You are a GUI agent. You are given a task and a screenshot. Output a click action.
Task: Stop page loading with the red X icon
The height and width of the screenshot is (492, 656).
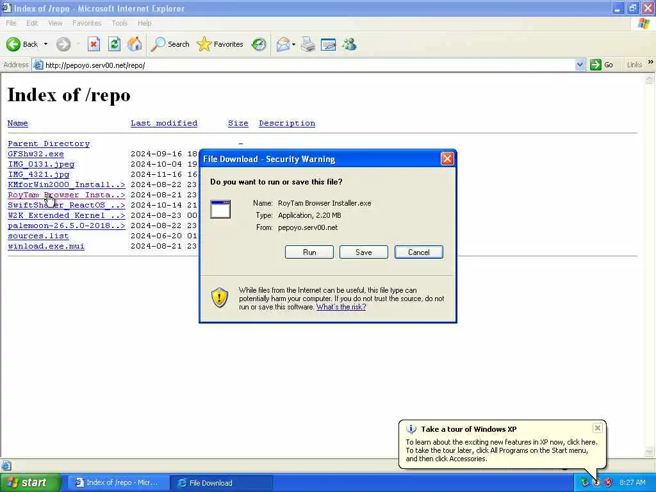[94, 44]
